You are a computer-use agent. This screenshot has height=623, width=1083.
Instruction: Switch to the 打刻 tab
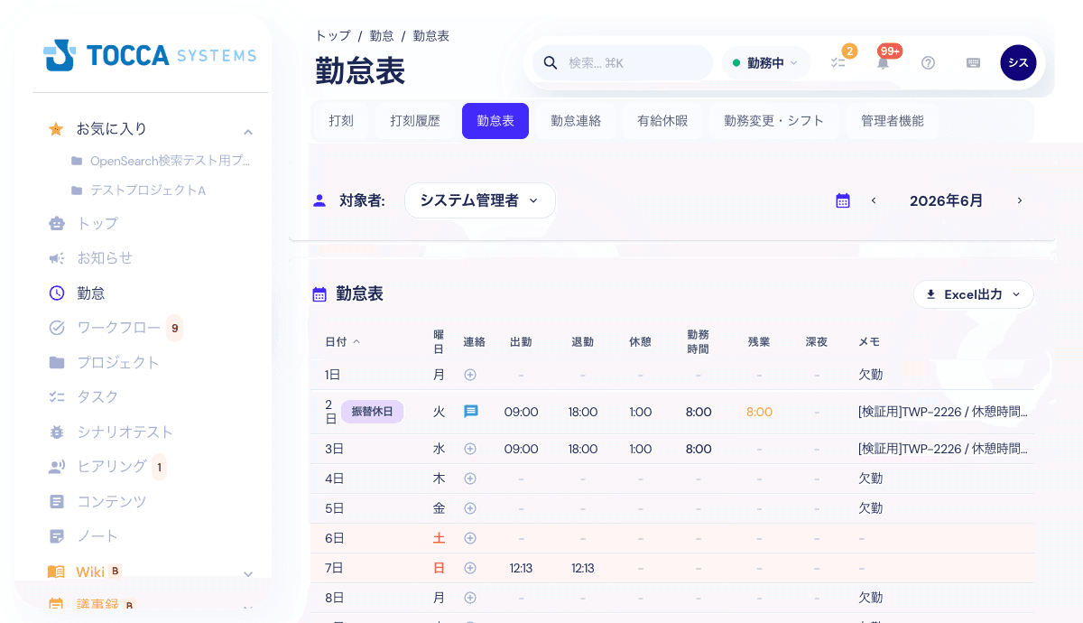click(341, 121)
